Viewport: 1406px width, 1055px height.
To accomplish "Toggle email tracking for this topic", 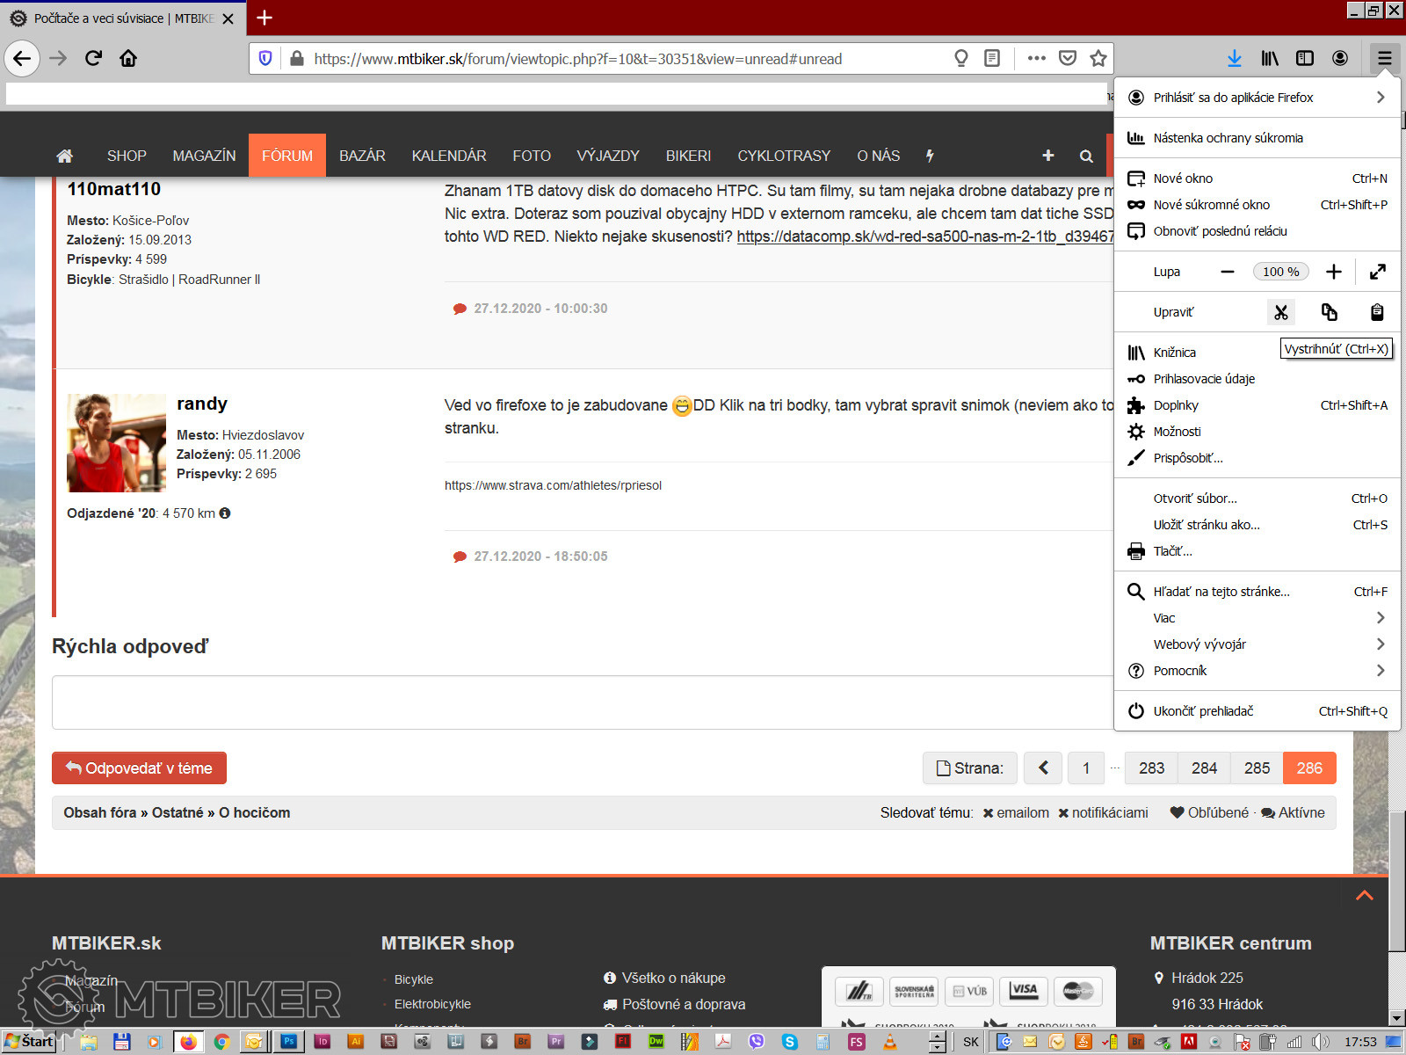I will 1016,812.
